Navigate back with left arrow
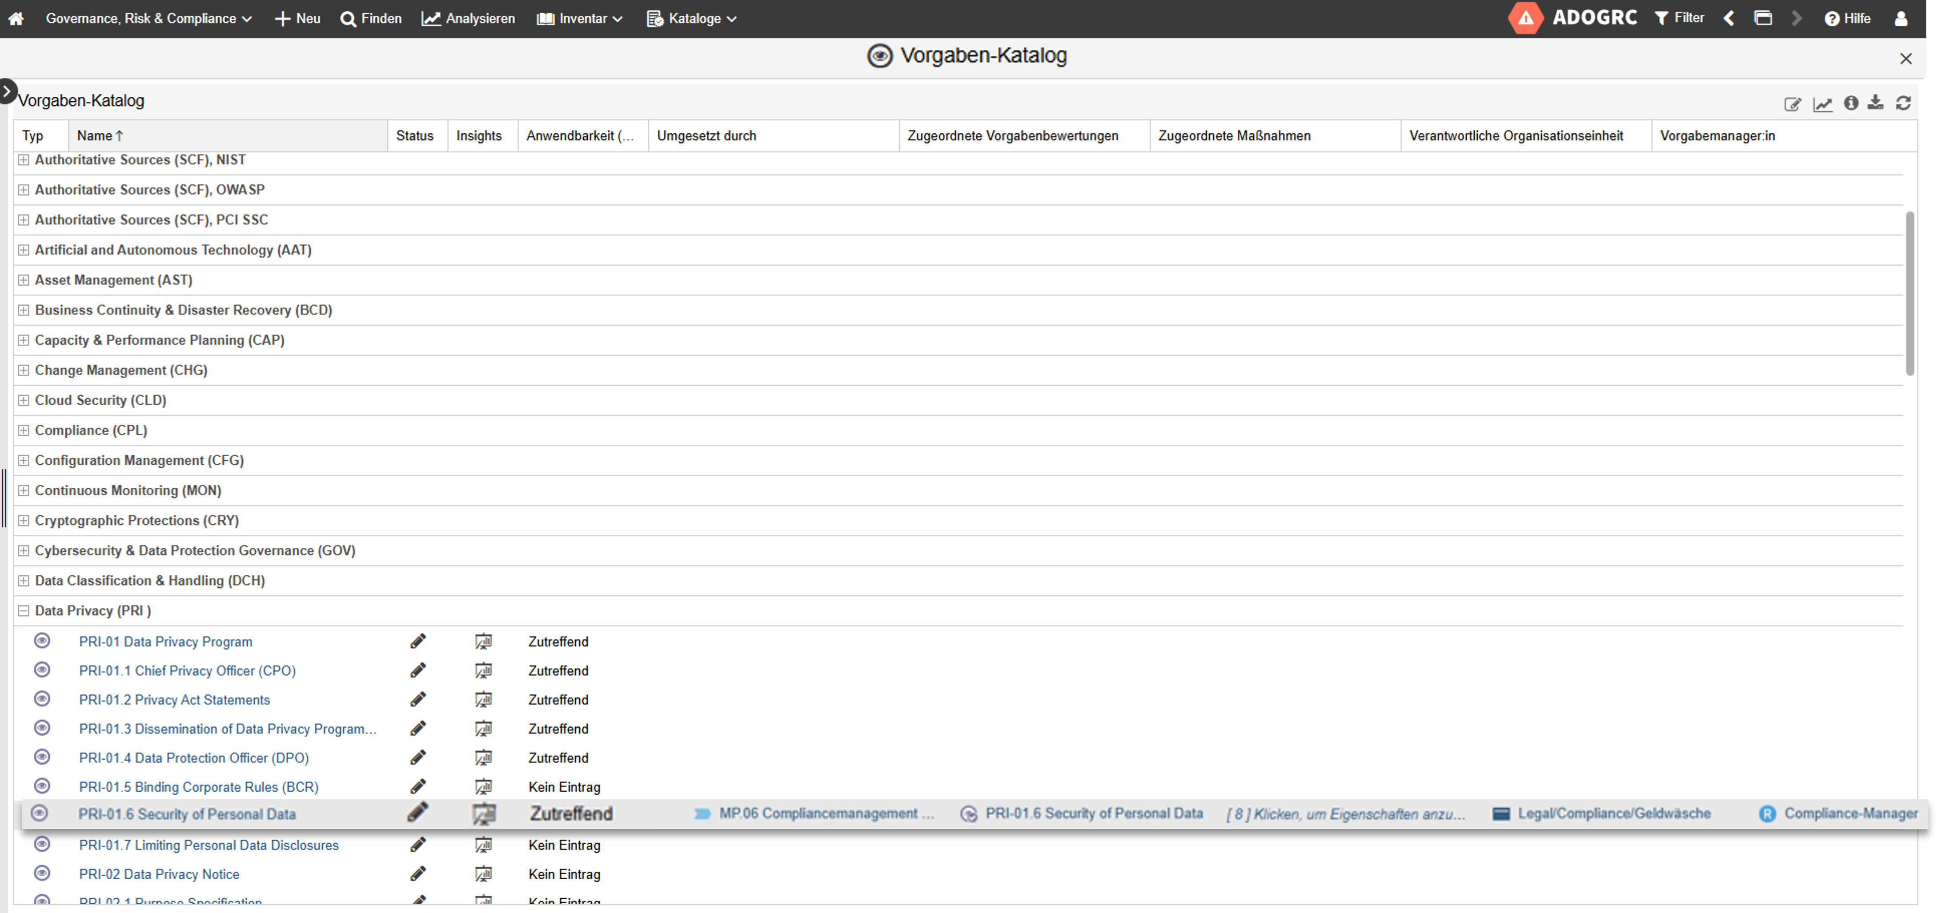The width and height of the screenshot is (1937, 913). [1729, 18]
